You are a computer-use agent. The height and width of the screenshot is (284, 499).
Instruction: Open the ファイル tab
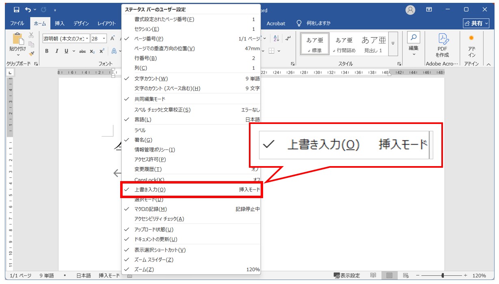17,23
